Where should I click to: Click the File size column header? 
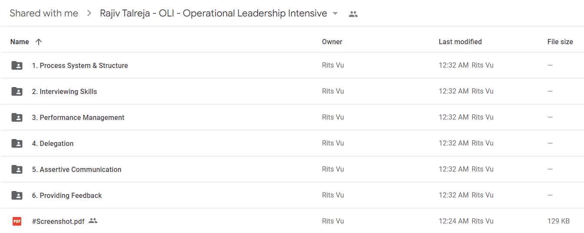pos(560,42)
